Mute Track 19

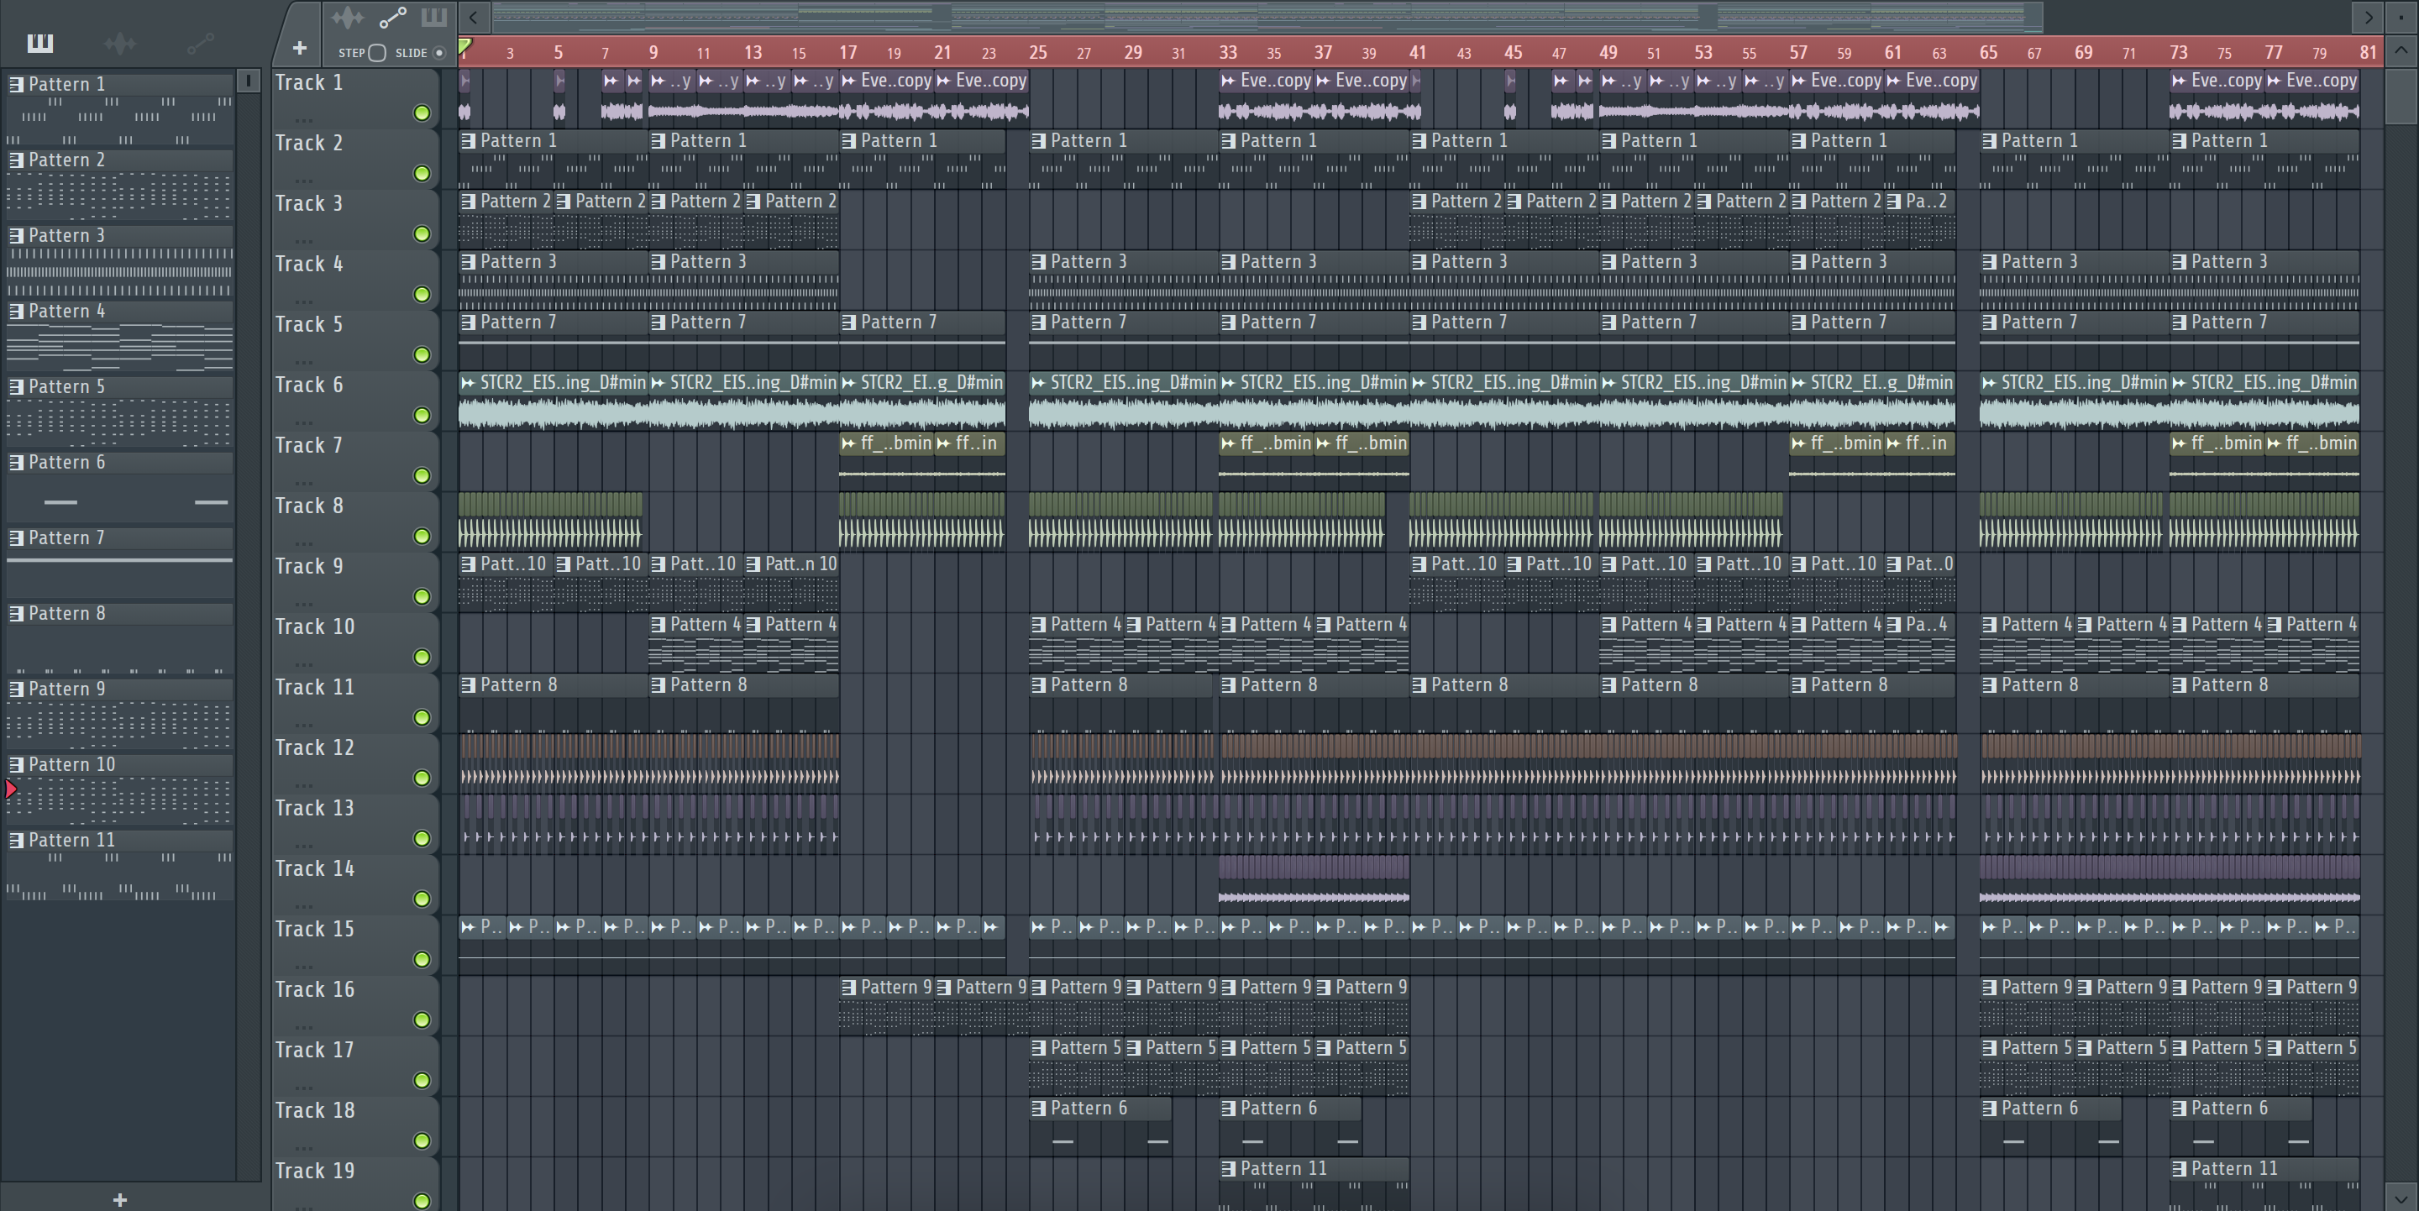coord(422,1201)
